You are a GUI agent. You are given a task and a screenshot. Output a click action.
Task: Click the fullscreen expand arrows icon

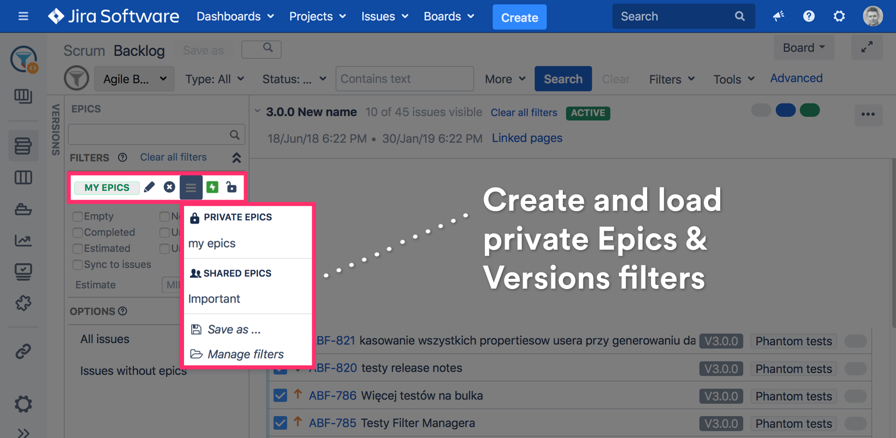867,47
